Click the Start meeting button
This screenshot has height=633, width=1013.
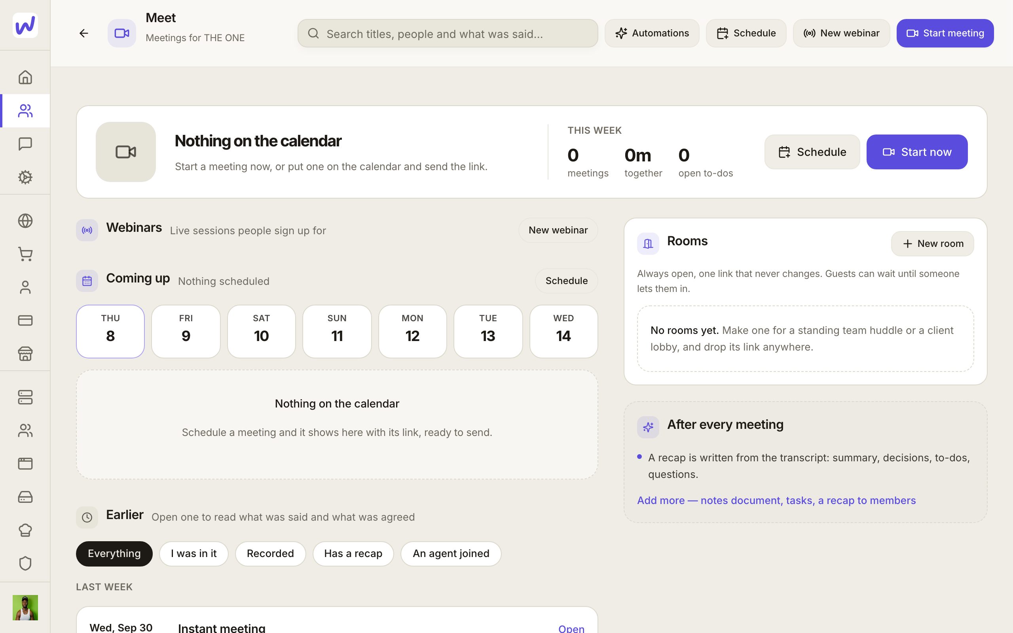tap(945, 33)
